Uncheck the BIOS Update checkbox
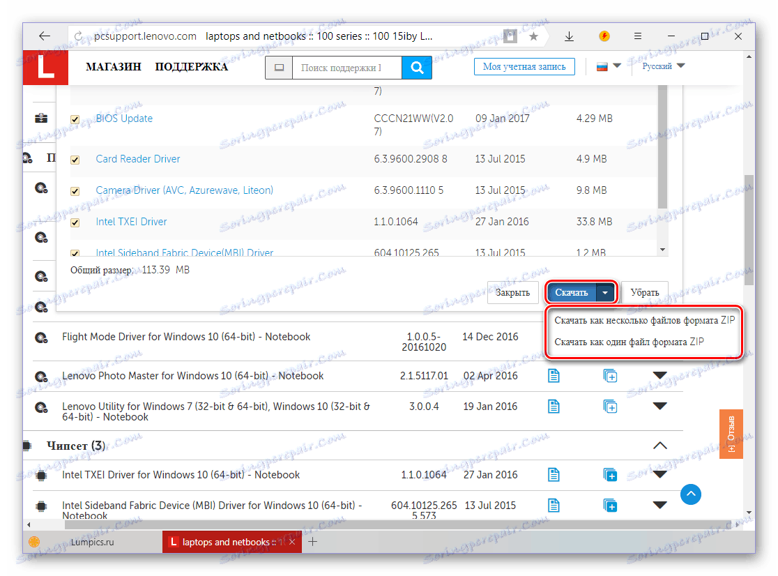This screenshot has height=576, width=778. coord(75,119)
